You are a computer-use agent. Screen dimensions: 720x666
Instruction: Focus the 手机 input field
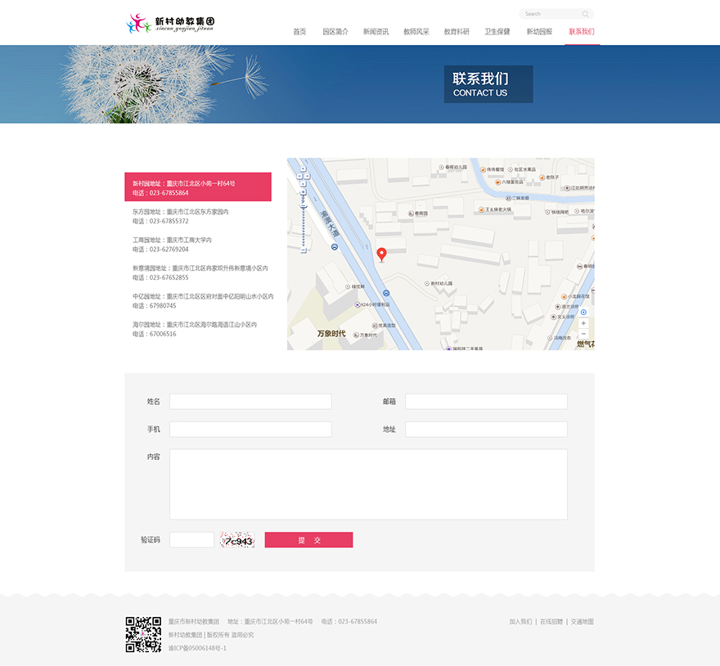pos(250,429)
